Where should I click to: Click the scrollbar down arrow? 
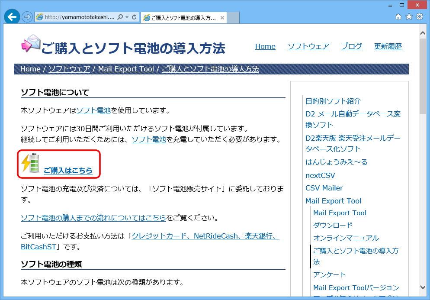pos(423,287)
